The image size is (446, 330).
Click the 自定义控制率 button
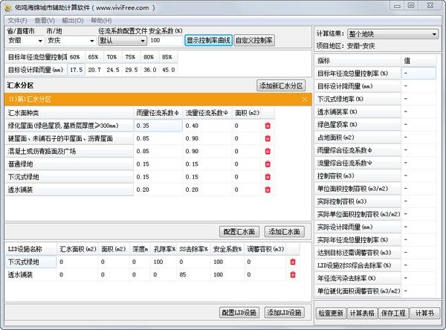tap(254, 40)
